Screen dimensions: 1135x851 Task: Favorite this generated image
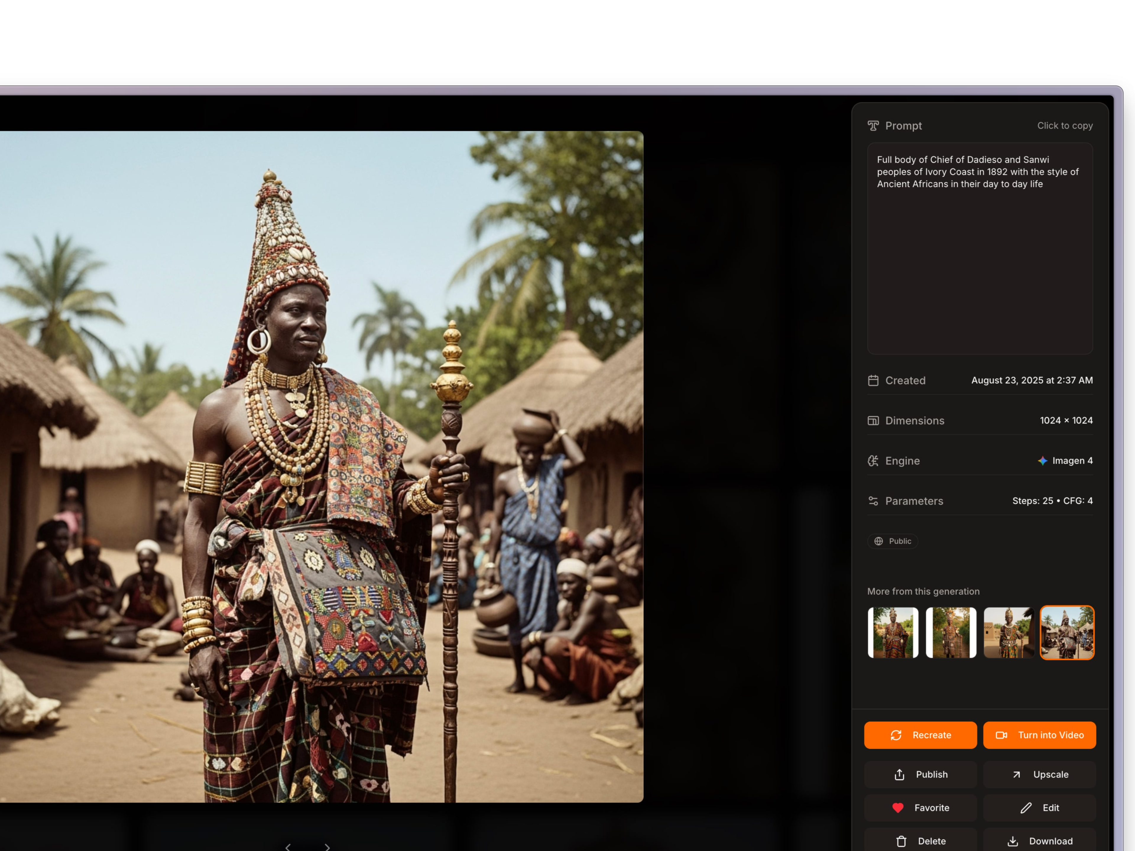(920, 807)
